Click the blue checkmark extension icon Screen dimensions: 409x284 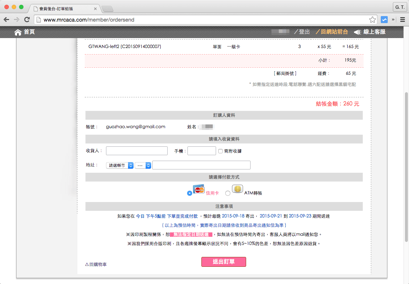click(384, 20)
